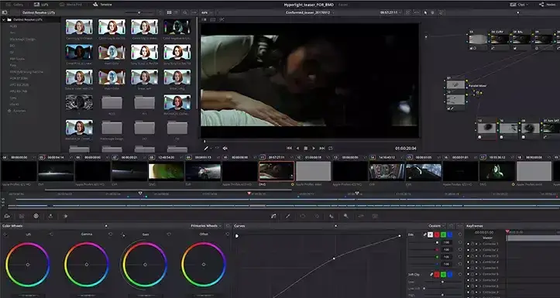
Task: Adjust the LUT thumbnail size slider
Action: (139, 12)
